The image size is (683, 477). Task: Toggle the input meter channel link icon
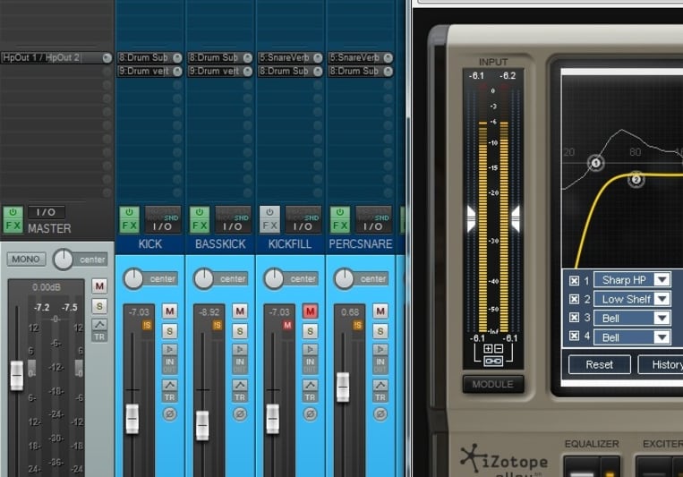[493, 361]
